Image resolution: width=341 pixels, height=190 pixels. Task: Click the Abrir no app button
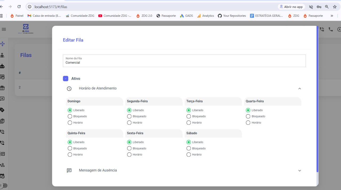(291, 7)
